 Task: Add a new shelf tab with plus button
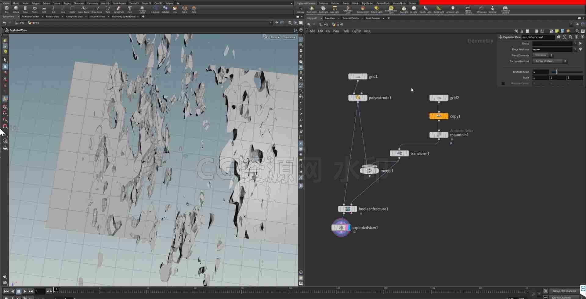pos(178,3)
